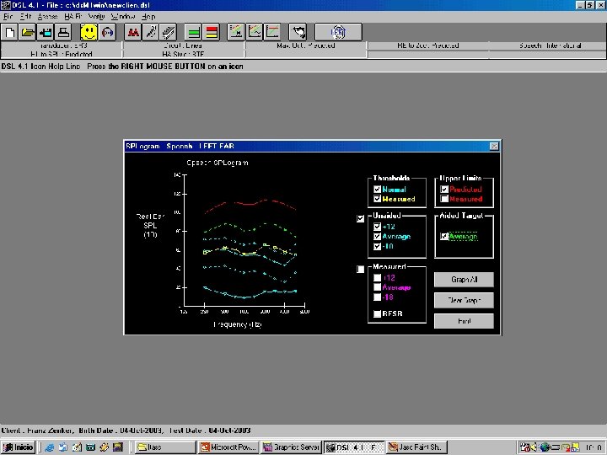Open the Window menu
Image resolution: width=607 pixels, height=455 pixels.
pos(123,17)
